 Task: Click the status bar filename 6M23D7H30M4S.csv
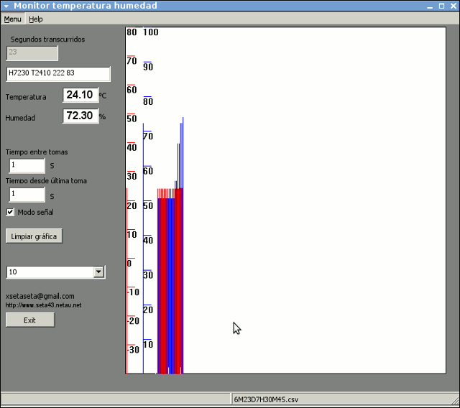click(266, 399)
